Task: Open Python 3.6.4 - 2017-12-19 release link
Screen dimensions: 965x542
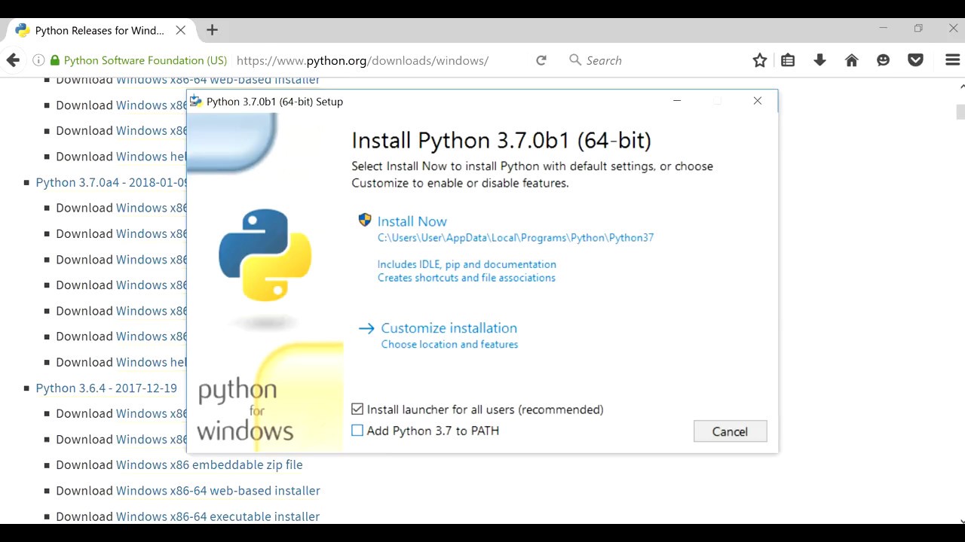Action: coord(106,388)
